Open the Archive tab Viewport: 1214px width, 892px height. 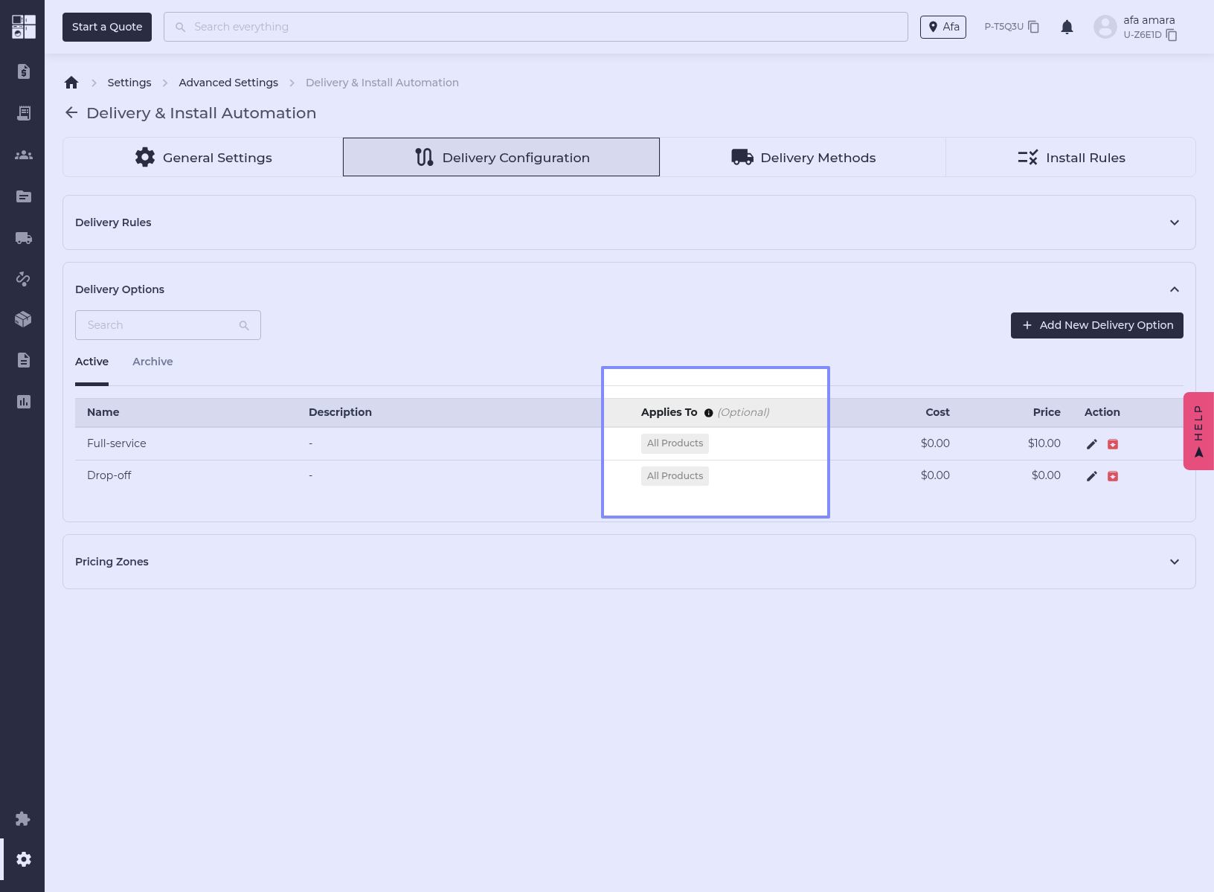(x=152, y=362)
